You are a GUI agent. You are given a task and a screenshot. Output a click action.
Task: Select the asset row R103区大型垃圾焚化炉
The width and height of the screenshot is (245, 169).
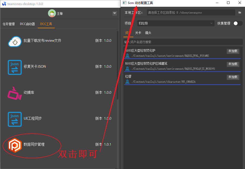point(182,53)
